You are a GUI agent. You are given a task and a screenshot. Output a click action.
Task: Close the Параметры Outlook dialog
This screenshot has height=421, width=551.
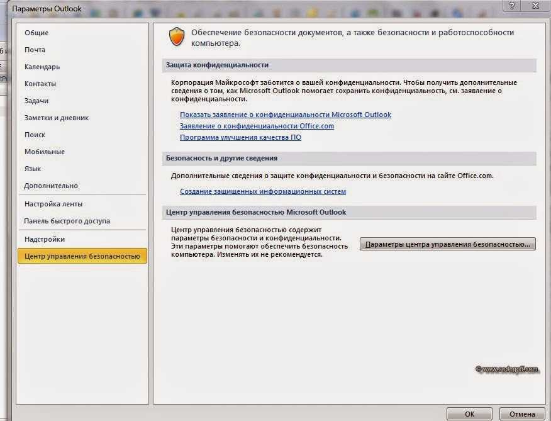pyautogui.click(x=535, y=6)
